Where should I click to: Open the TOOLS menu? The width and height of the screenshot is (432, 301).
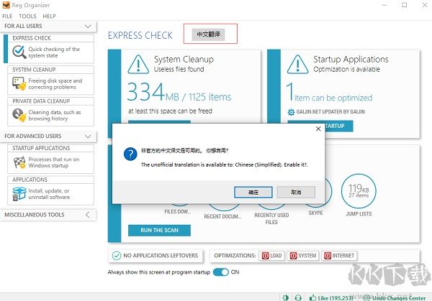coord(27,17)
